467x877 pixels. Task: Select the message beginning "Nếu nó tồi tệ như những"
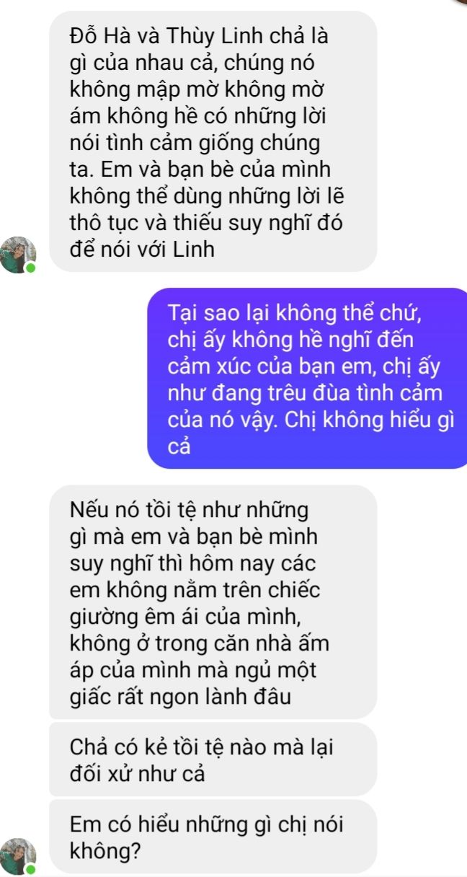point(213,602)
